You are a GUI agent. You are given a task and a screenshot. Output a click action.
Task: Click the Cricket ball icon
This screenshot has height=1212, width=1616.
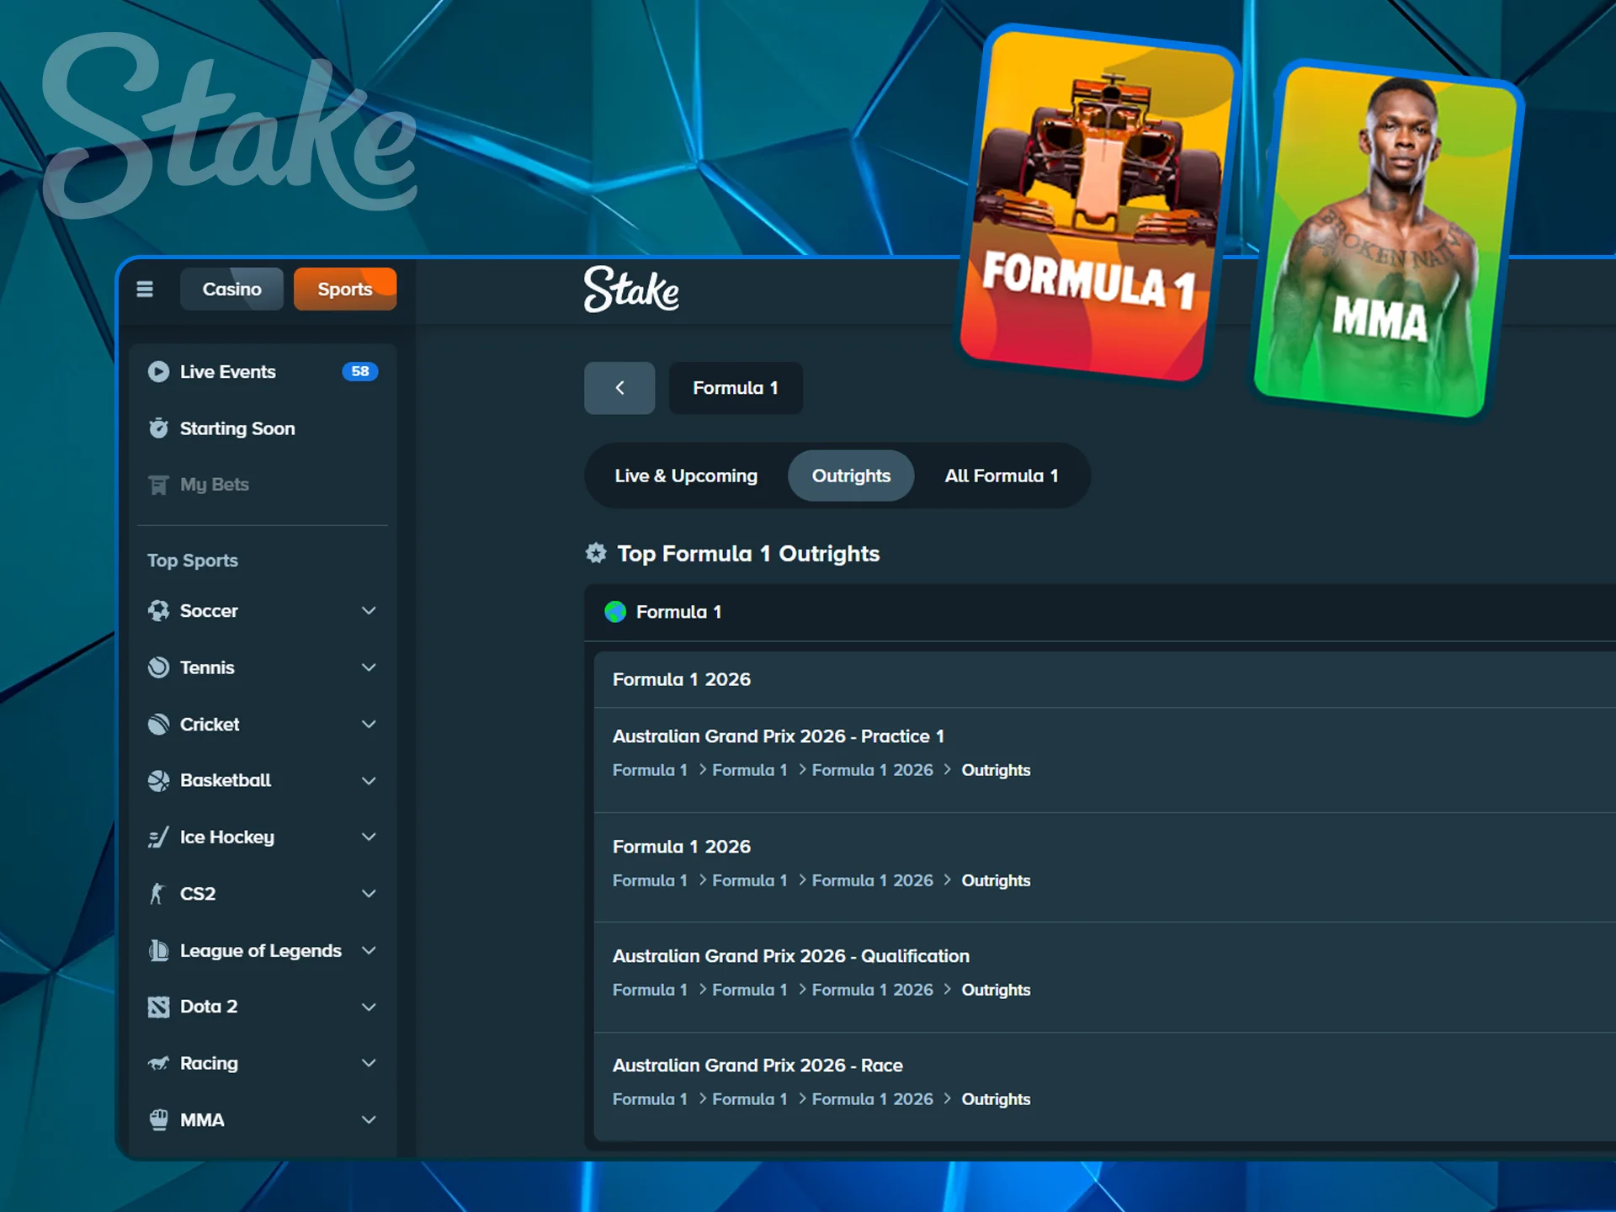tap(158, 724)
